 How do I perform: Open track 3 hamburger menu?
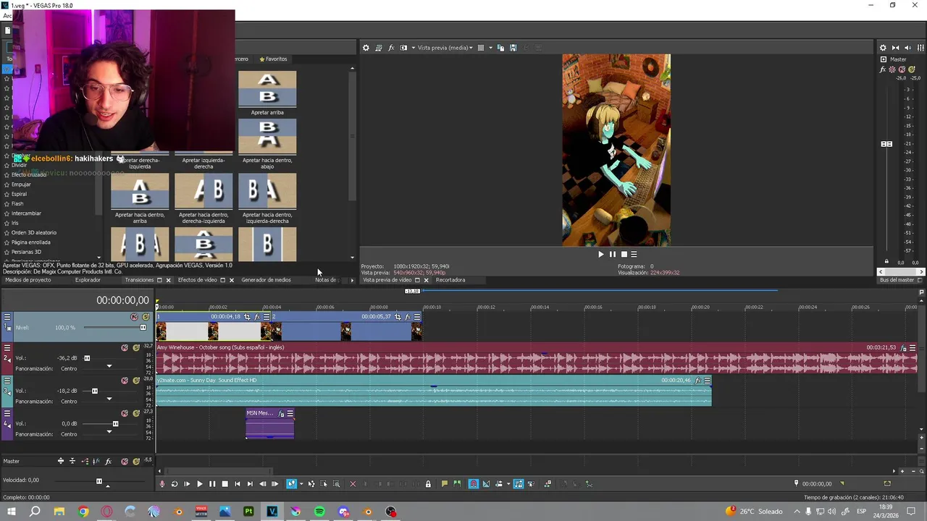7,381
